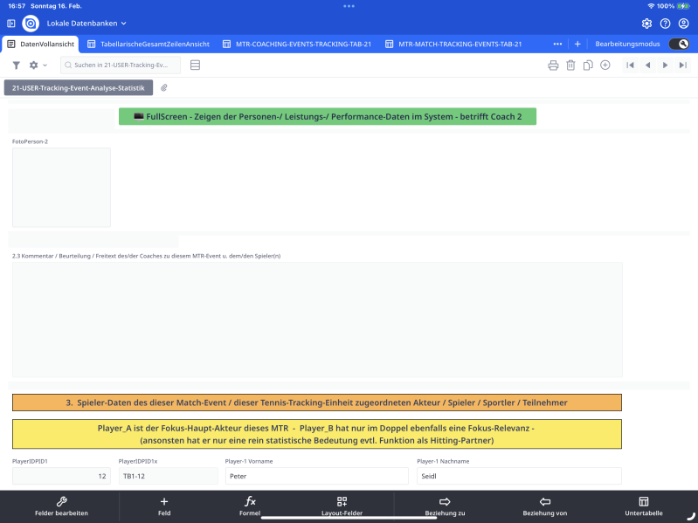Tap the round app logo icon
The width and height of the screenshot is (698, 523).
click(x=31, y=23)
